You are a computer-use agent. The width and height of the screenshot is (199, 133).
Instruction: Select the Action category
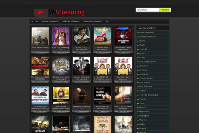pyautogui.click(x=142, y=53)
